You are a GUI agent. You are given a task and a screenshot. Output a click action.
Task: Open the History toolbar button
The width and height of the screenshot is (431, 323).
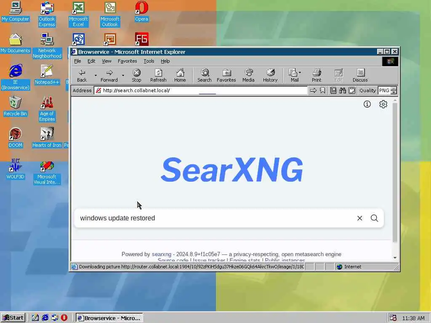pos(270,75)
